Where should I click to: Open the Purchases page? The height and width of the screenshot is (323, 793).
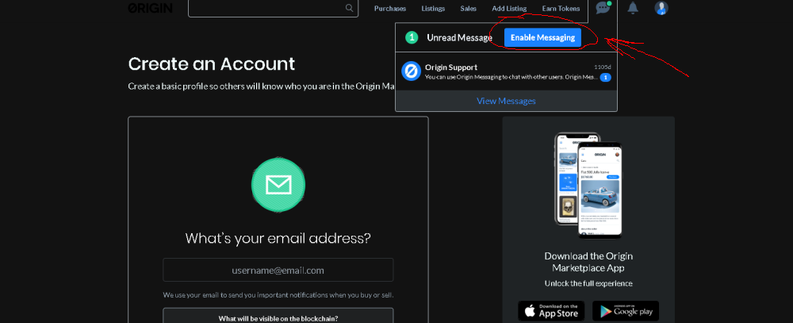(x=390, y=9)
